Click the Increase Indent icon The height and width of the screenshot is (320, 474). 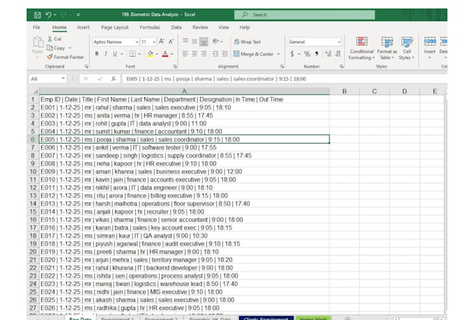224,54
